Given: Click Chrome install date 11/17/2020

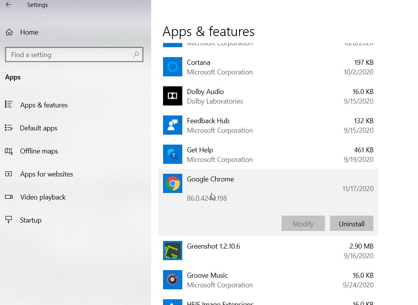Looking at the screenshot, I should pyautogui.click(x=358, y=189).
